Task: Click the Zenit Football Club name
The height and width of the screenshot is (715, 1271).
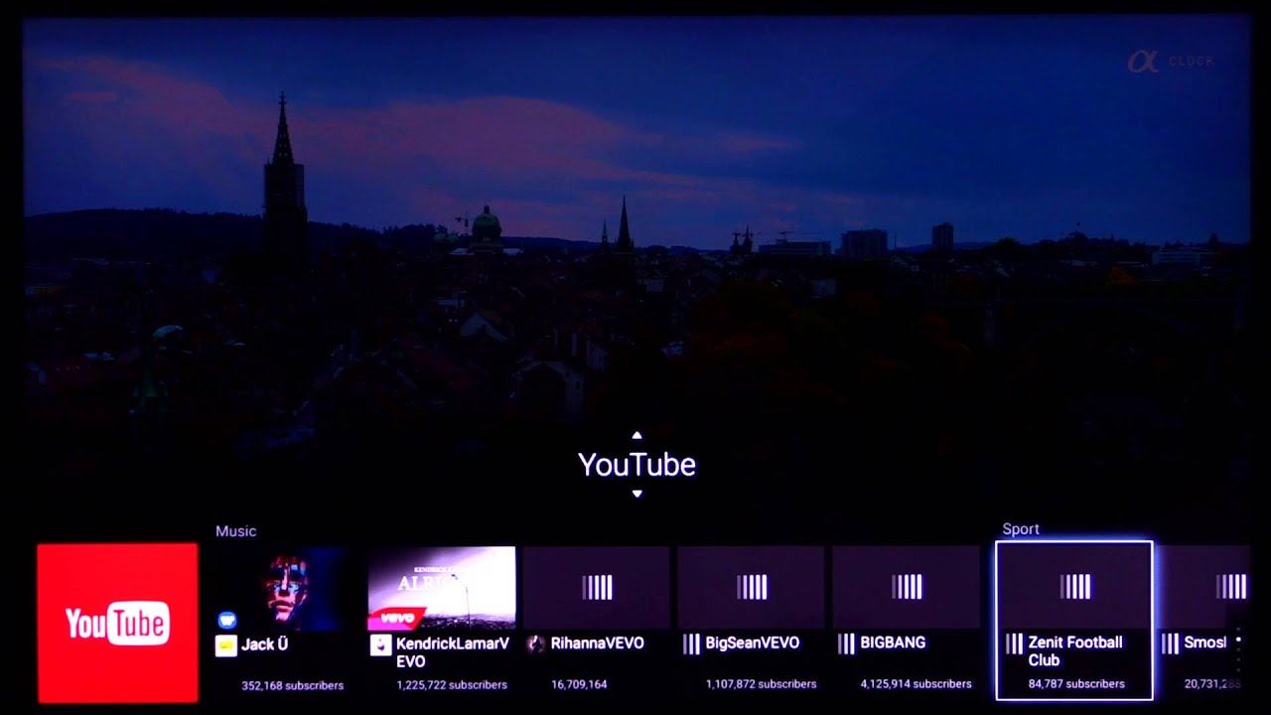Action: [x=1075, y=651]
